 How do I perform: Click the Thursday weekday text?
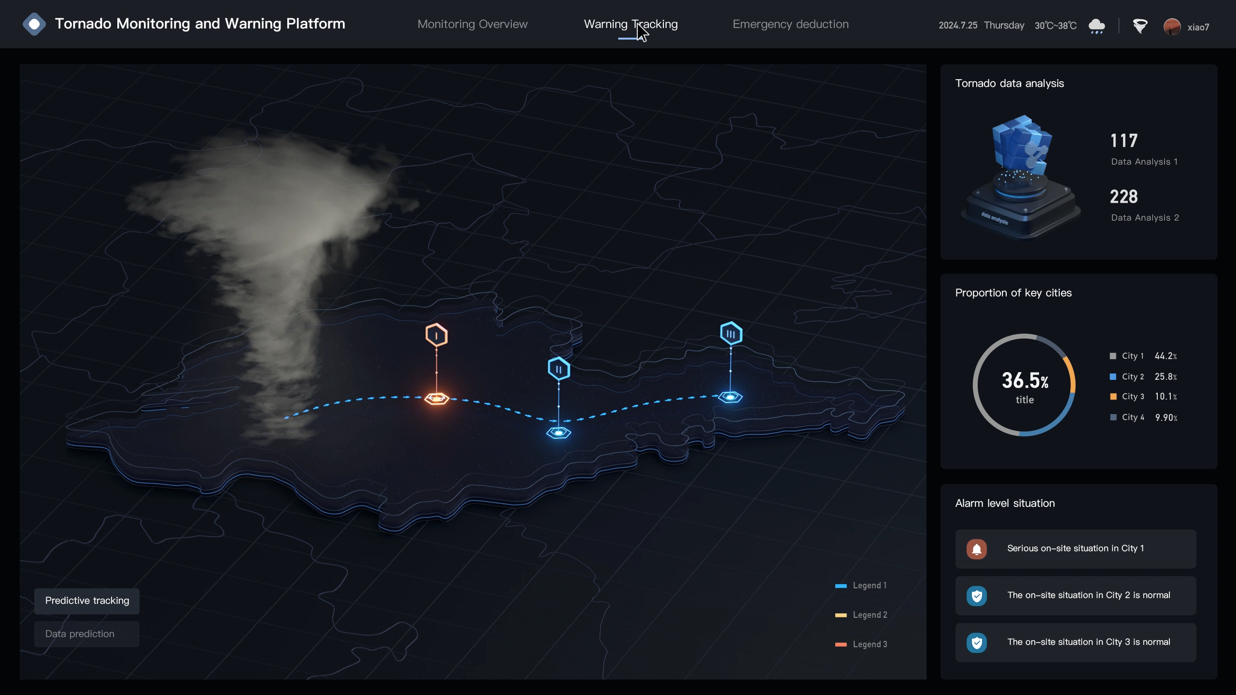pyautogui.click(x=1004, y=26)
